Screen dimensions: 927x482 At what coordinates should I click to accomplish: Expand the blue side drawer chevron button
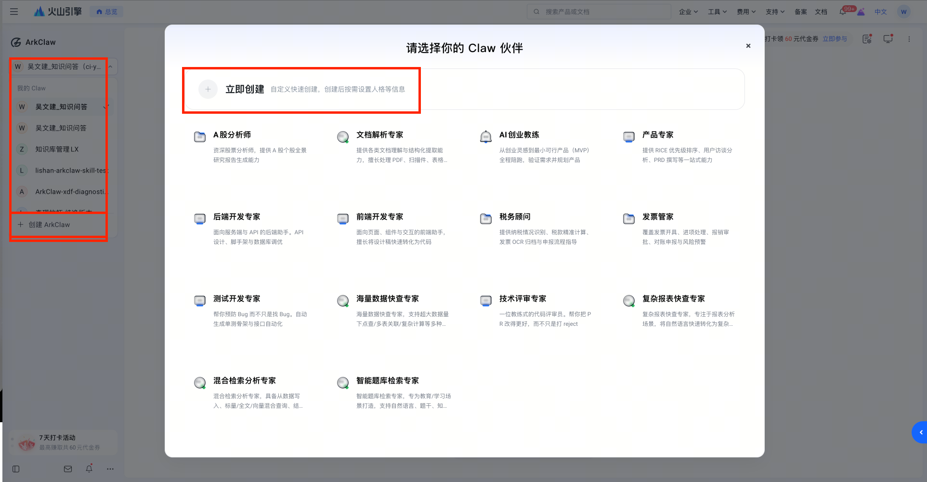(919, 432)
